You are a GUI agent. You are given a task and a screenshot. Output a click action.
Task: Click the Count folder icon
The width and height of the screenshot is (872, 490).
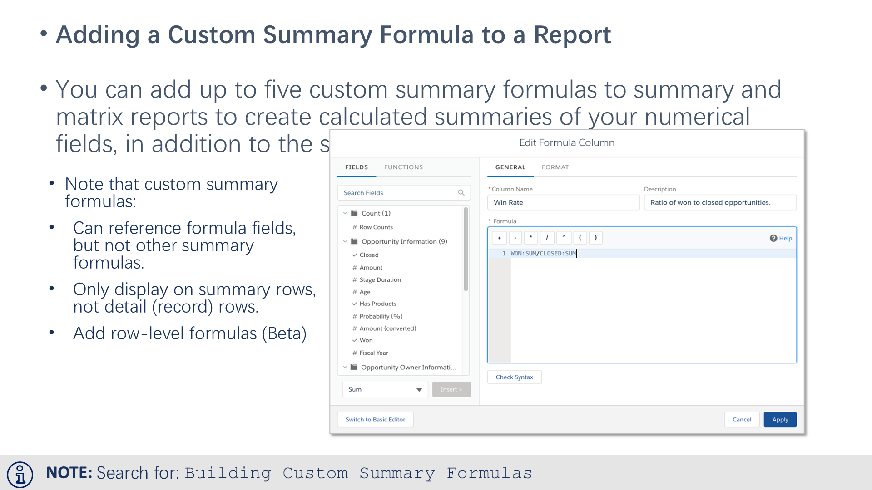[x=354, y=213]
